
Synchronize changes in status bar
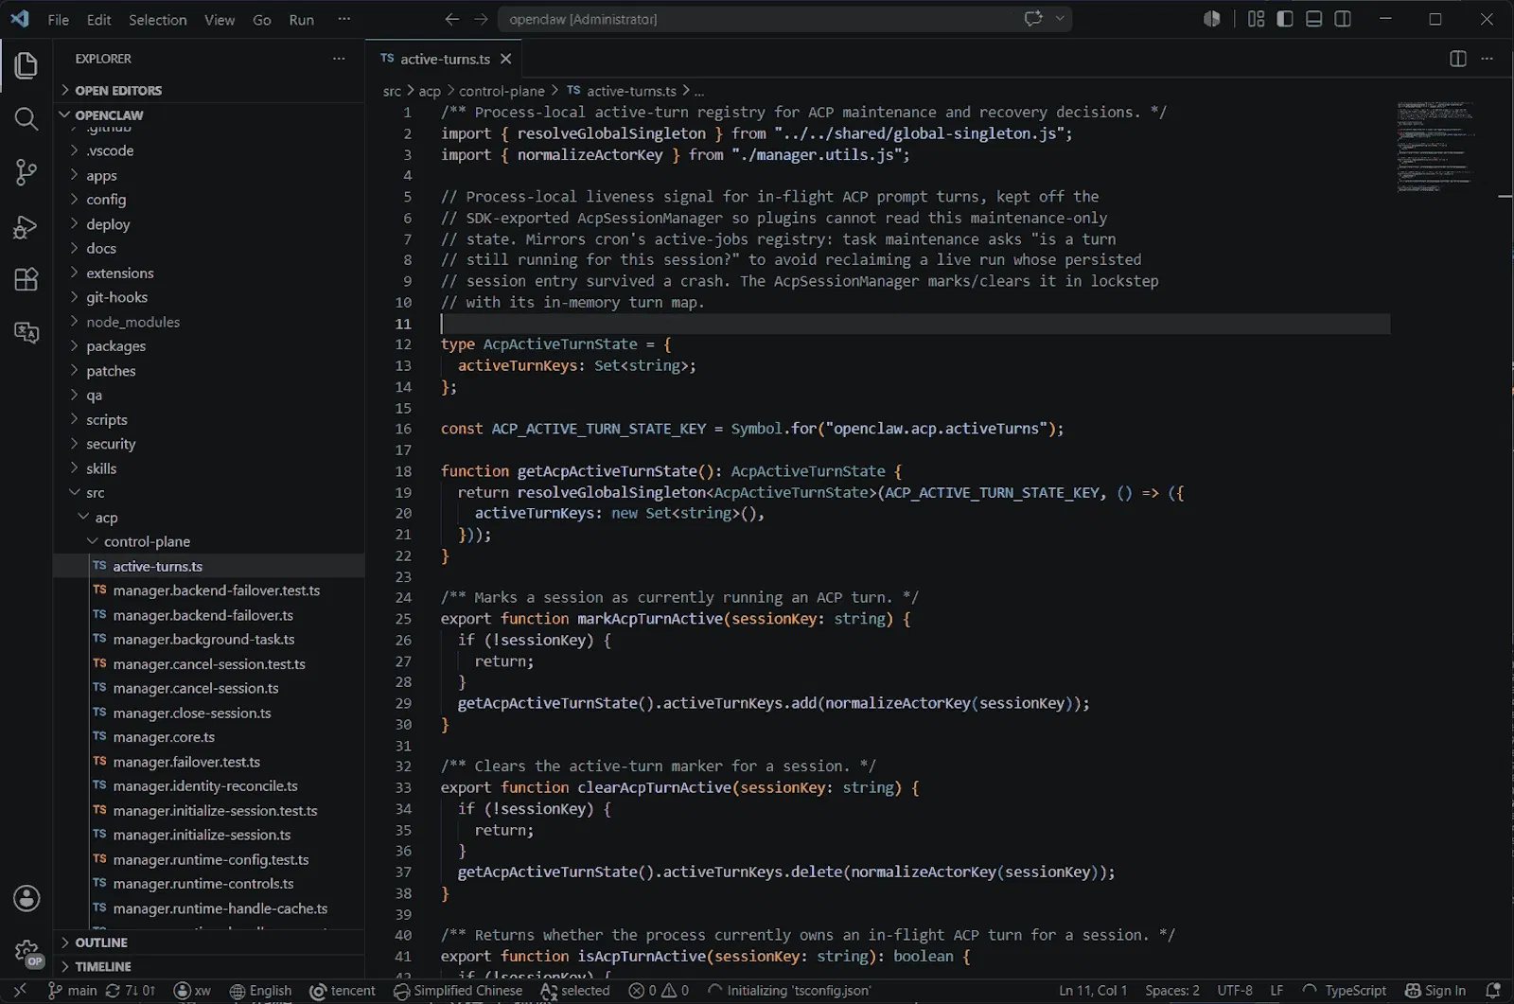click(x=131, y=991)
